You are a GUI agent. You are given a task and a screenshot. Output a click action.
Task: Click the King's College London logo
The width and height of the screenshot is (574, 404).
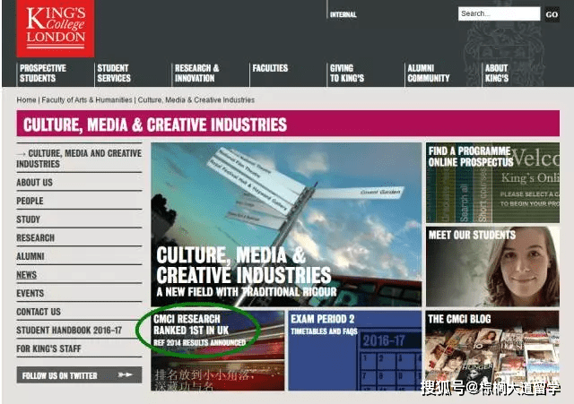point(56,28)
